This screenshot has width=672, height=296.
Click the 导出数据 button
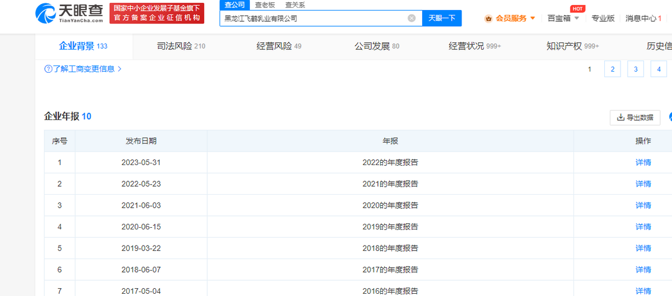point(635,118)
